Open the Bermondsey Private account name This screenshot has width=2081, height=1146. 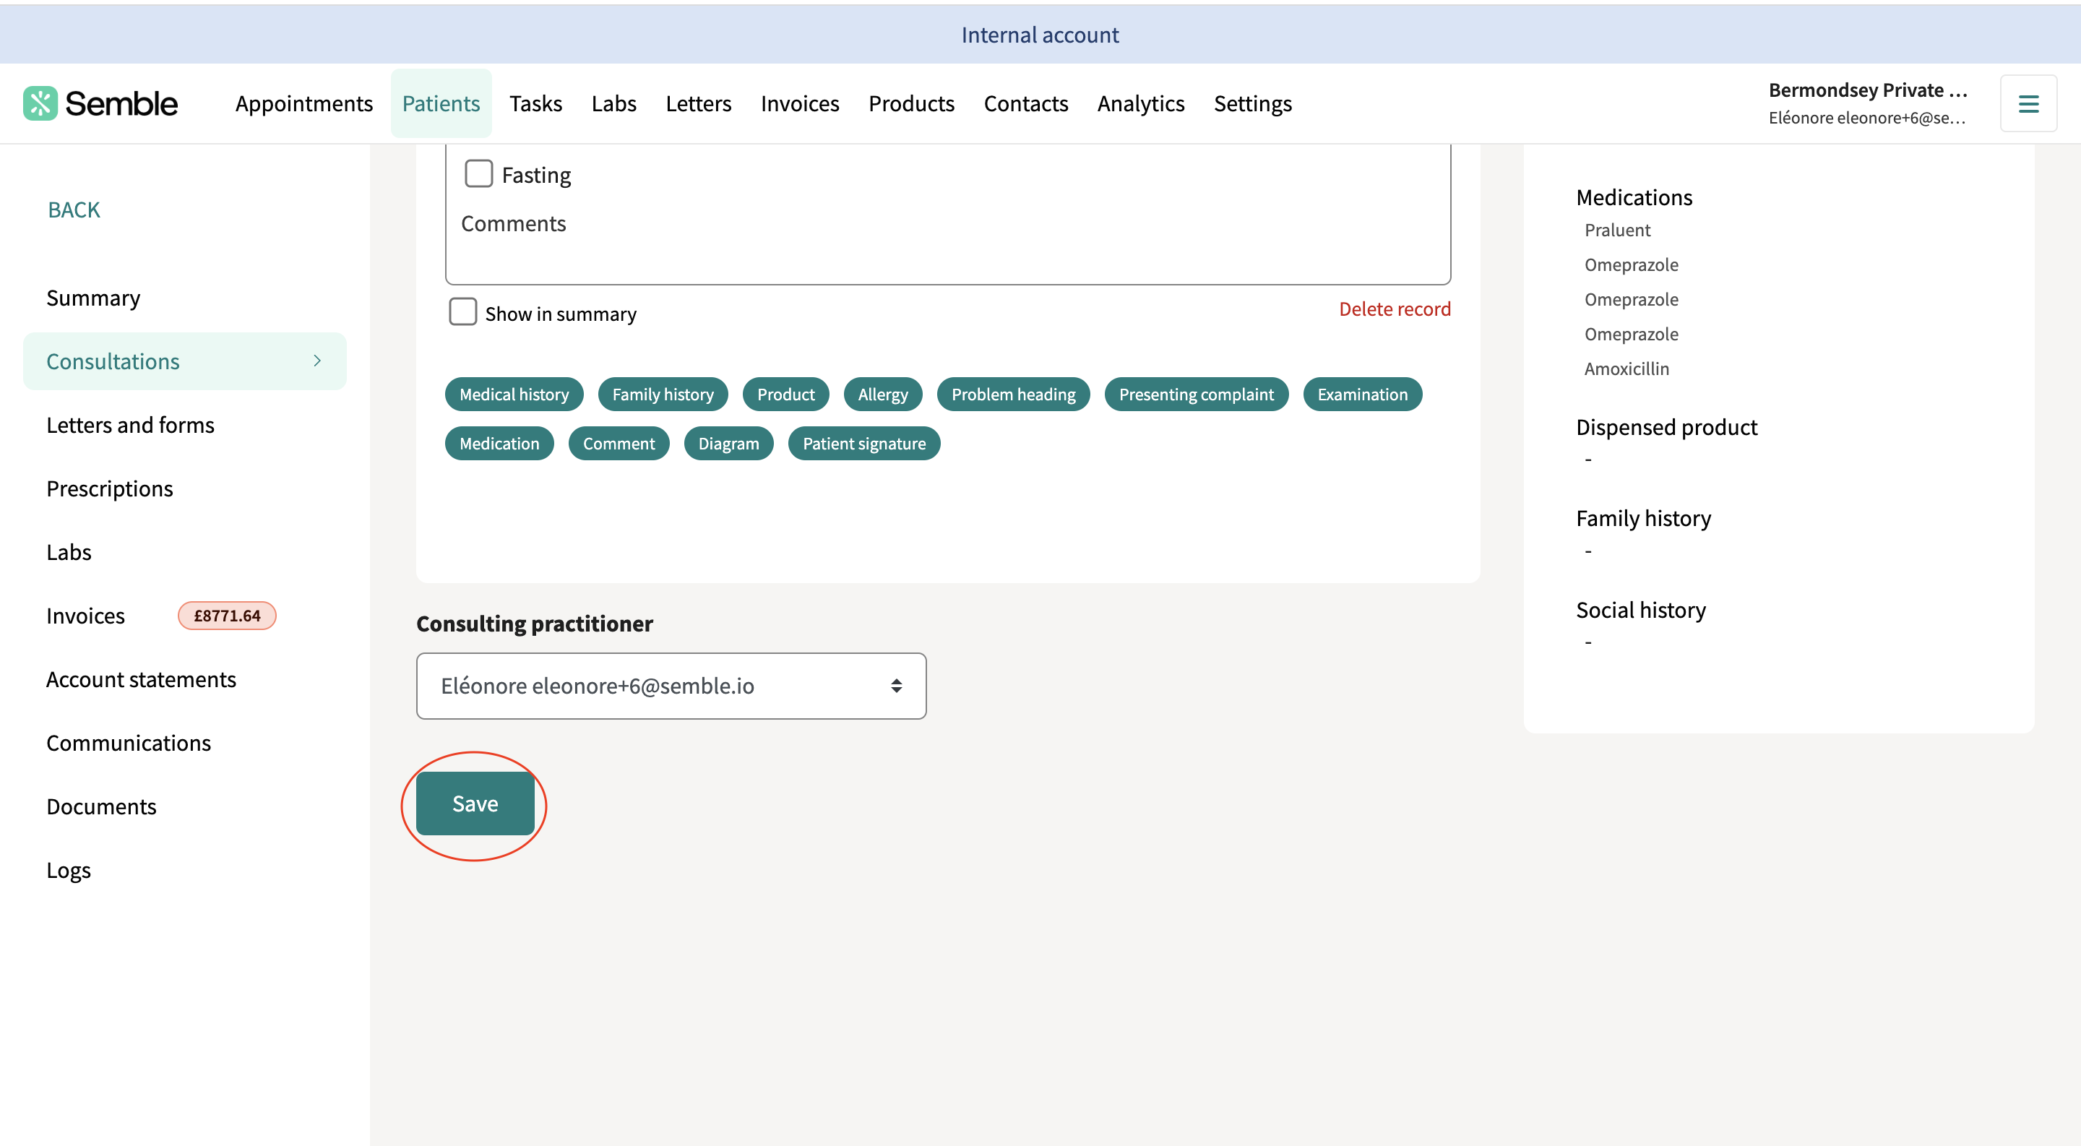1867,90
